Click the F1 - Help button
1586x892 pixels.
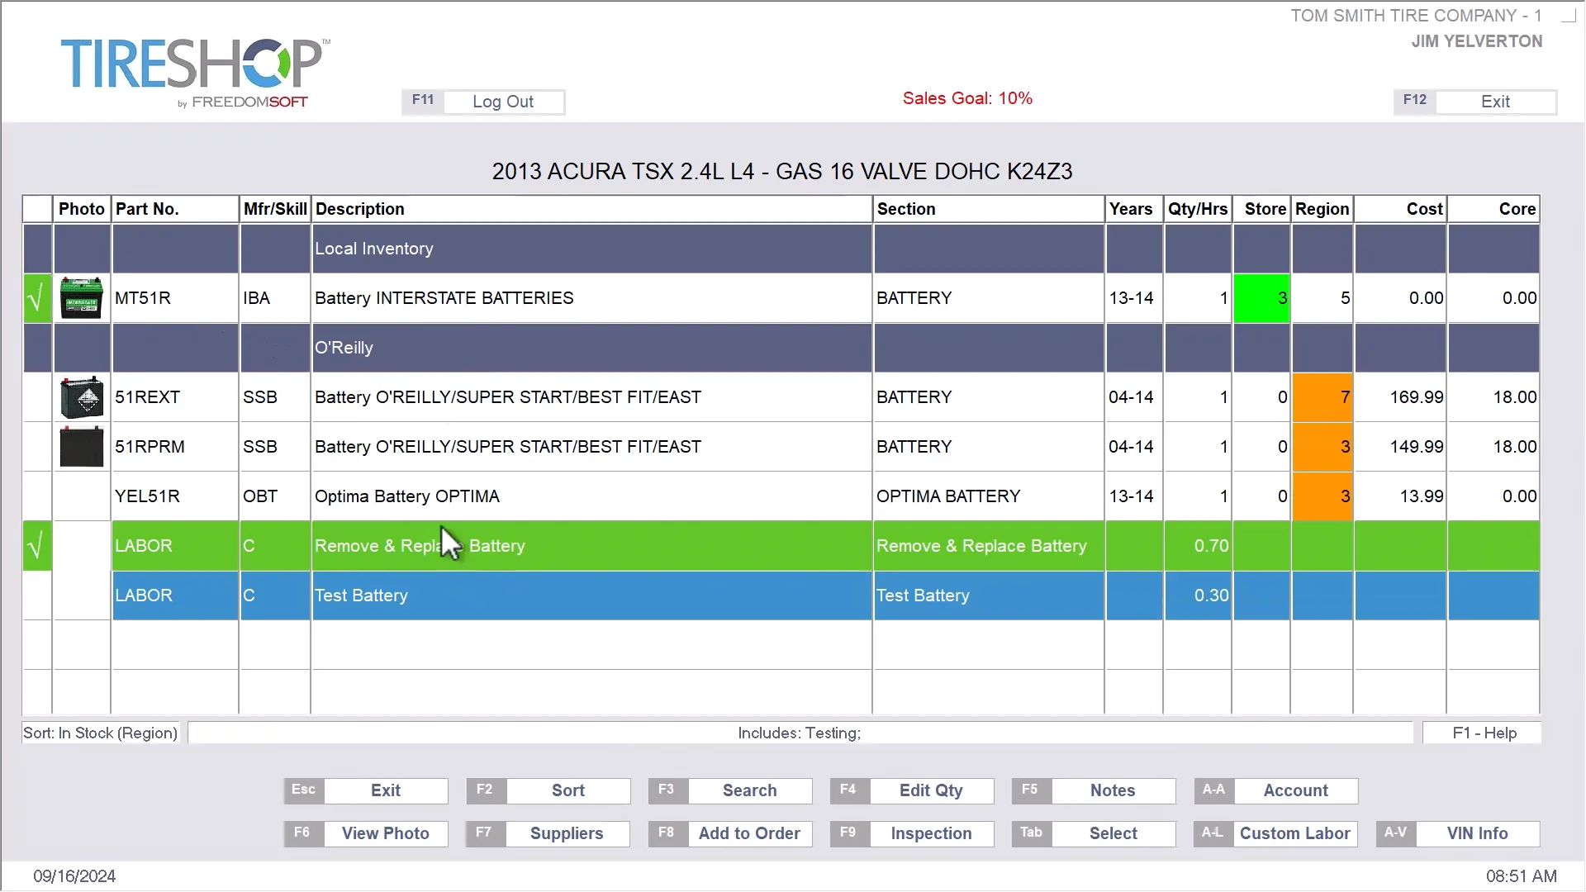(x=1484, y=733)
